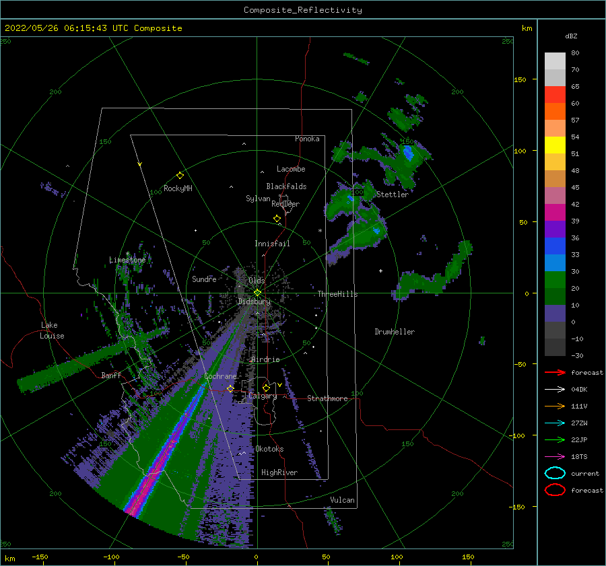Click the Didsbury city label
The width and height of the screenshot is (606, 566).
[255, 302]
